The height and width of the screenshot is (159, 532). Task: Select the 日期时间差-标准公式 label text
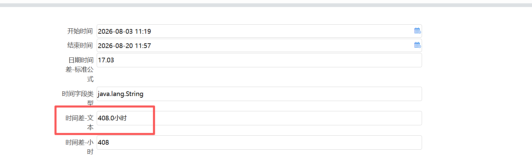pos(80,69)
